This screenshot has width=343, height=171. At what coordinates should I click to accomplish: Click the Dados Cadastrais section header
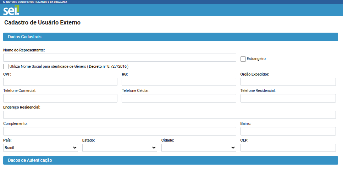point(170,37)
